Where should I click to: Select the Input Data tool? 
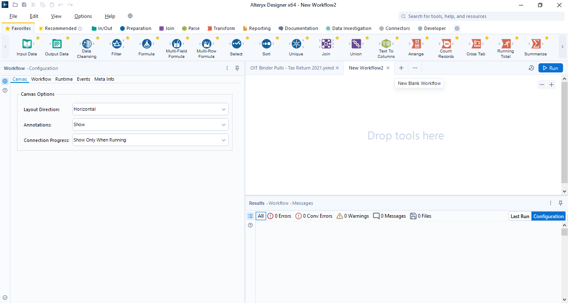point(27,47)
